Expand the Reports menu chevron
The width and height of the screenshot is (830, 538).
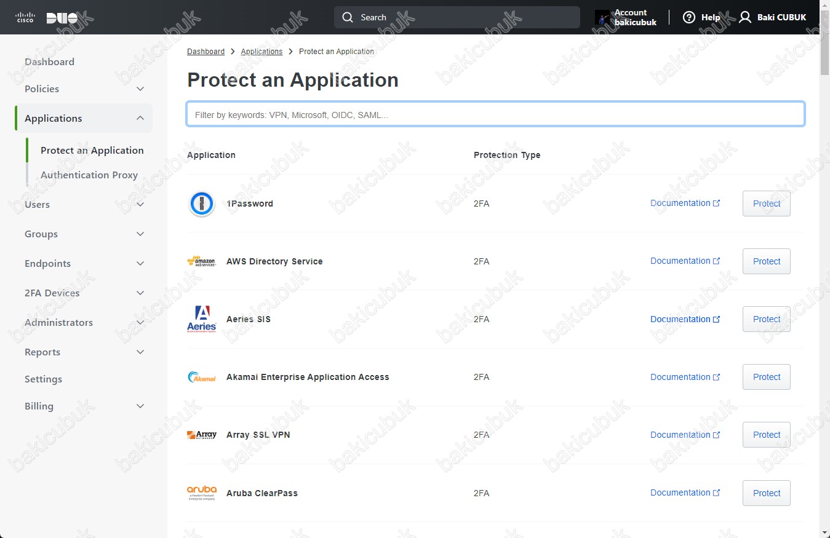point(140,352)
